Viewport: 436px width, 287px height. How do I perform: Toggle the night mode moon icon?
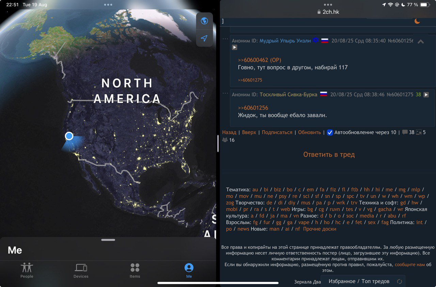417,21
